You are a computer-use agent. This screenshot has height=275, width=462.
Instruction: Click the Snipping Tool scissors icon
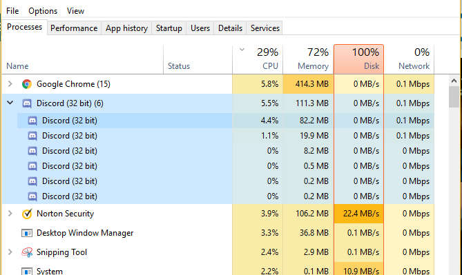pos(27,252)
